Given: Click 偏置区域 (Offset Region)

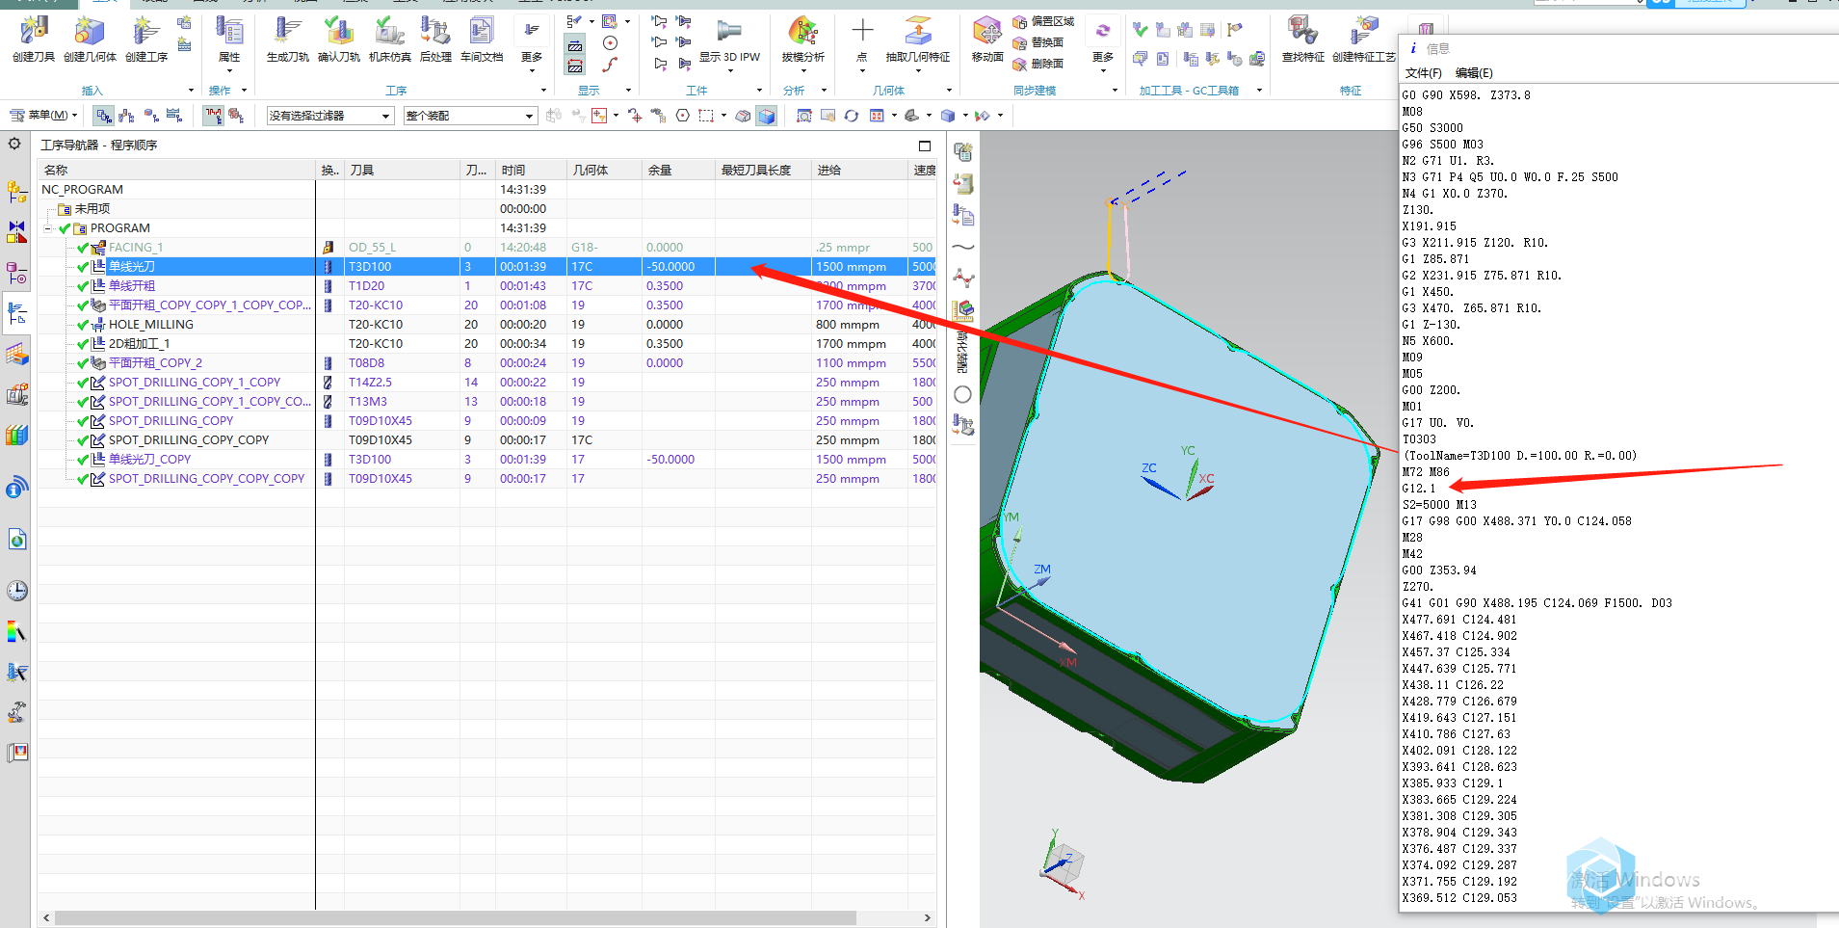Looking at the screenshot, I should 1043,21.
